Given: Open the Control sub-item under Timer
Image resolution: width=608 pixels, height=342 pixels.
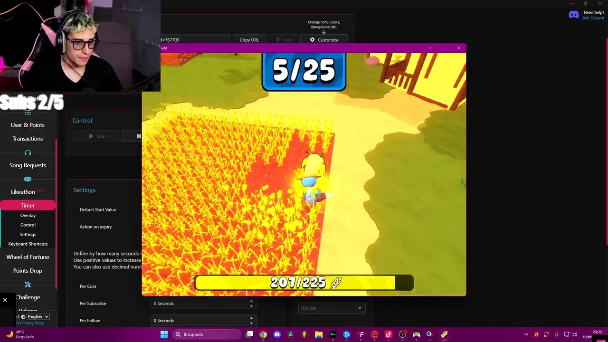Looking at the screenshot, I should 28,225.
